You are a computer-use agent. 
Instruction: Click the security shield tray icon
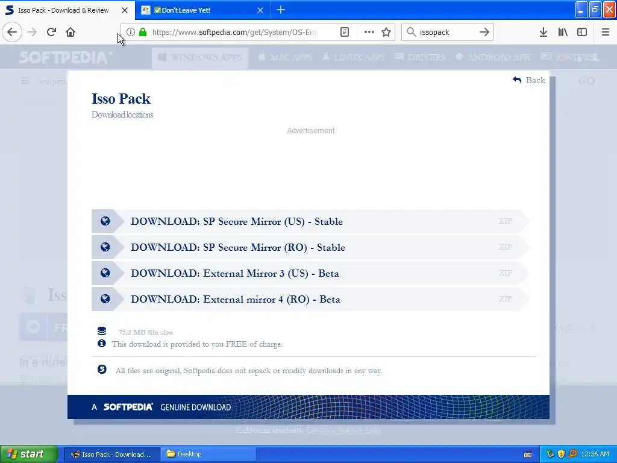pos(561,455)
